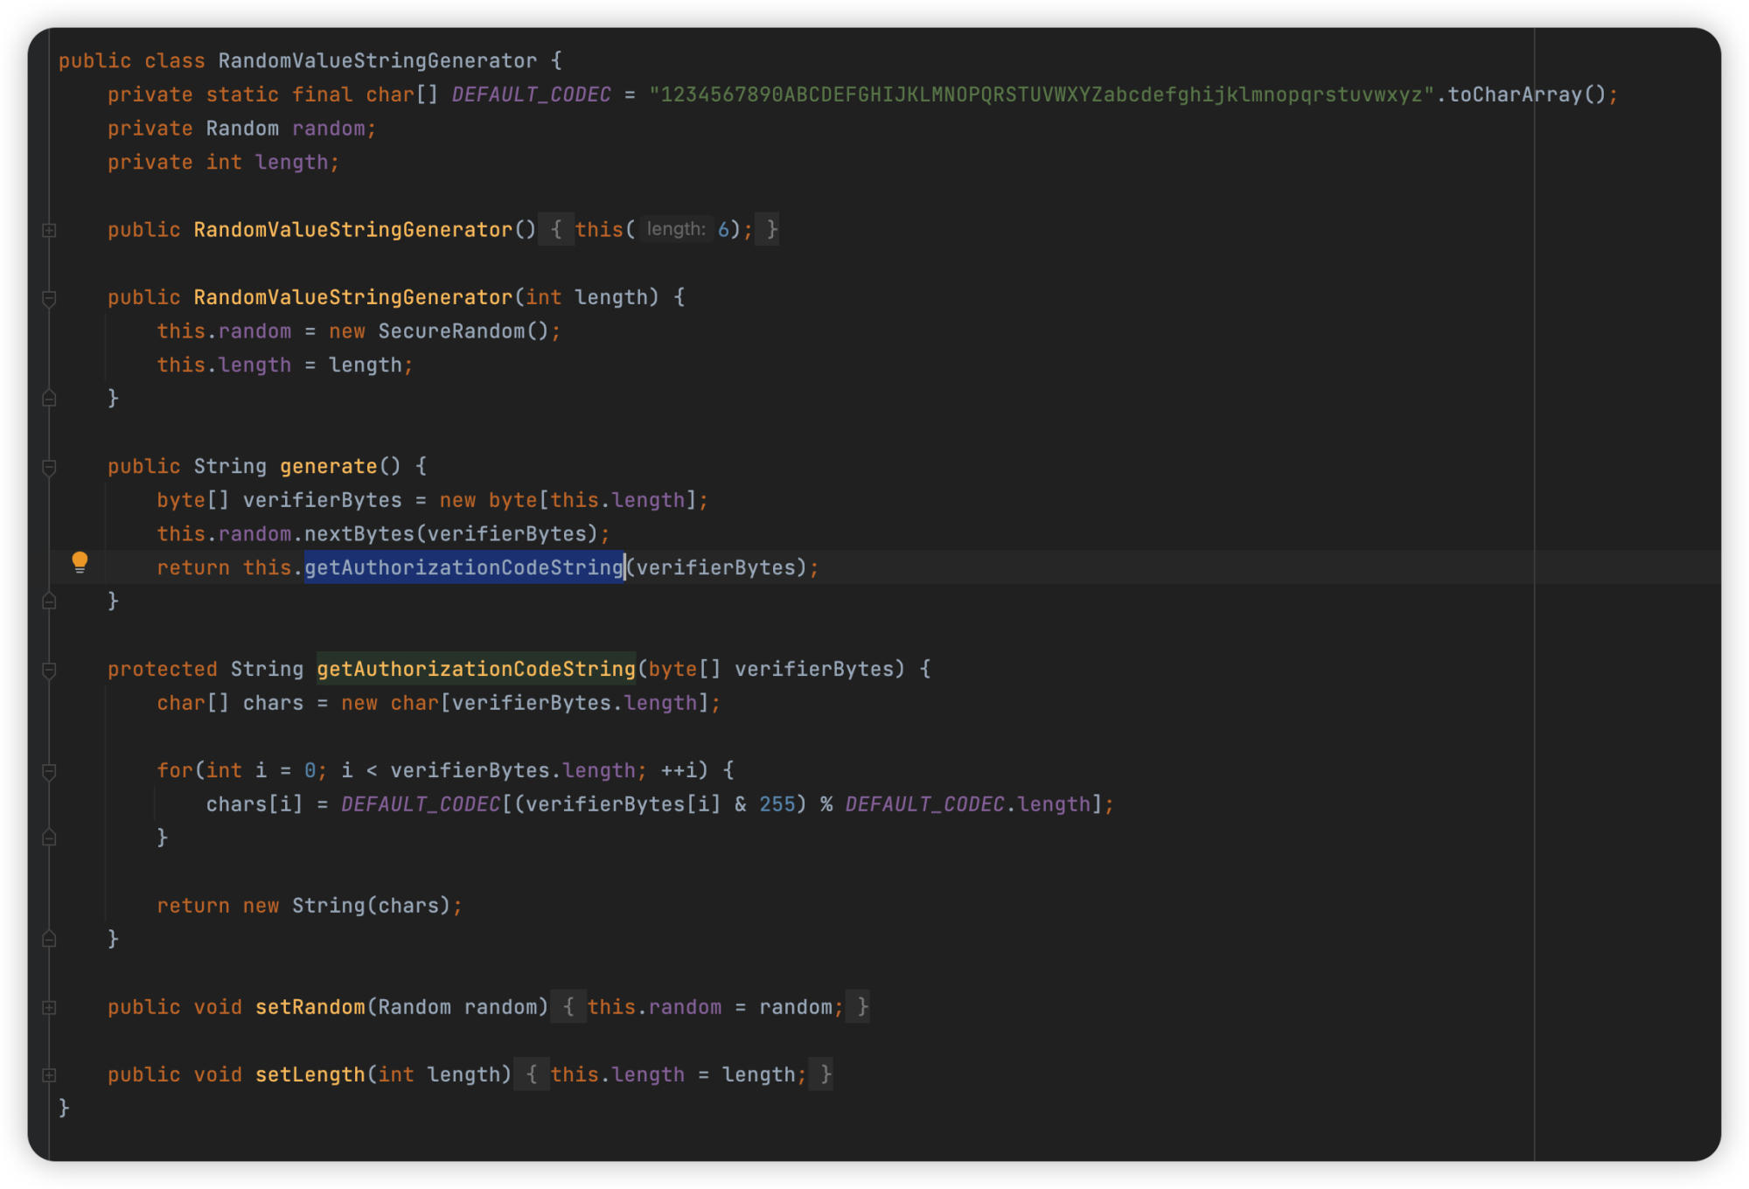Collapse the RandomValueStringGenerator(int length) constructor fold

coord(50,298)
